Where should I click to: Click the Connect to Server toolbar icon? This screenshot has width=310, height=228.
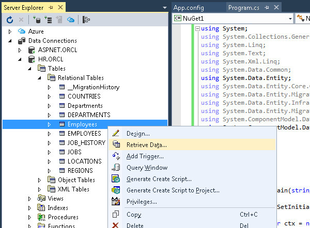tap(48, 19)
